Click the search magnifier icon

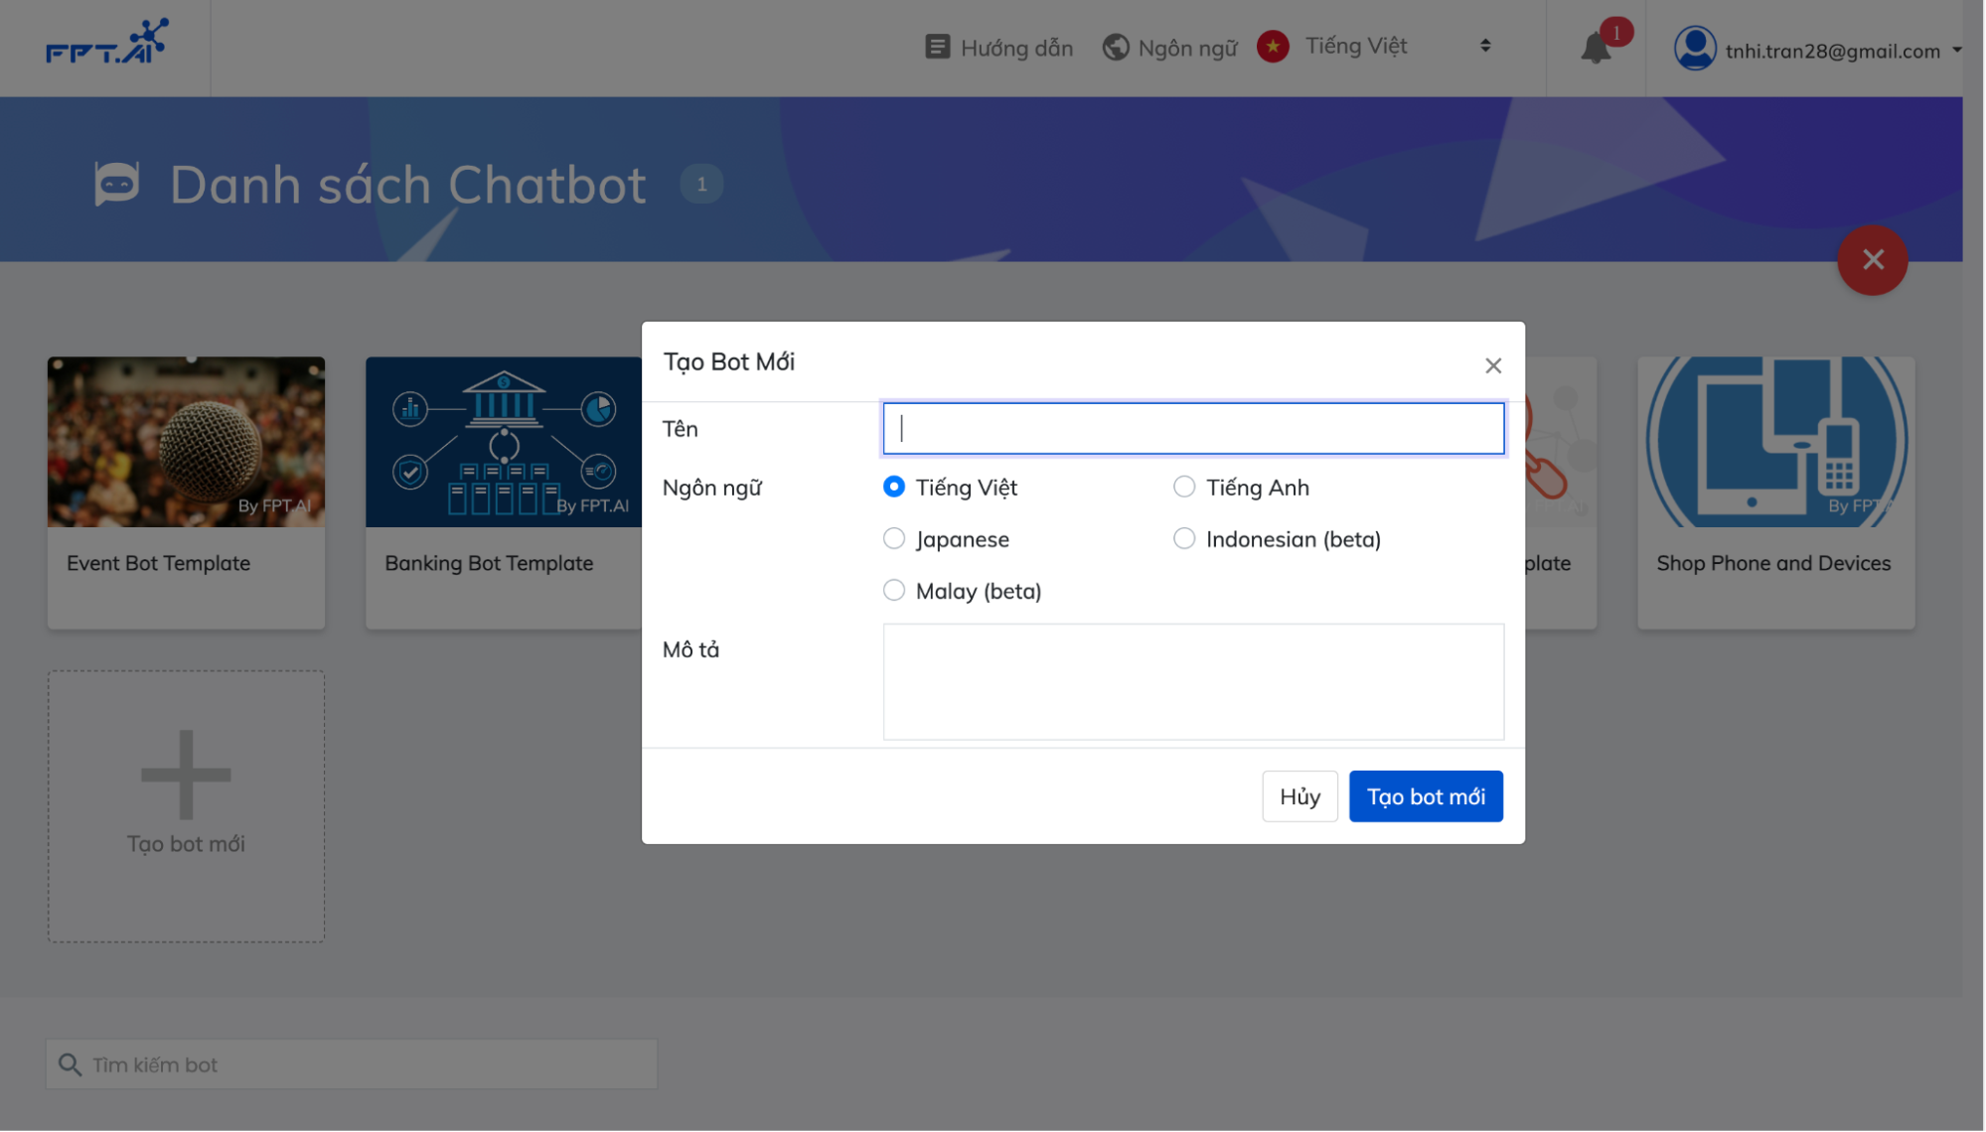coord(70,1064)
